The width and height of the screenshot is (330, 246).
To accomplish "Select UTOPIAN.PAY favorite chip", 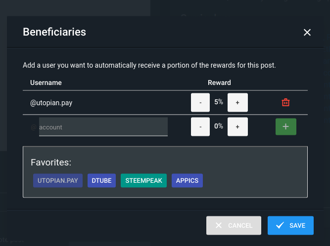I will pos(58,180).
